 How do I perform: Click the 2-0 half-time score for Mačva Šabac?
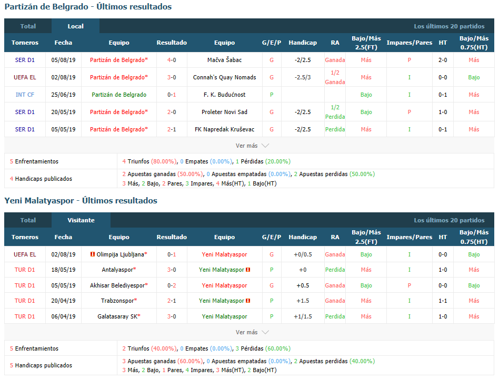(443, 60)
